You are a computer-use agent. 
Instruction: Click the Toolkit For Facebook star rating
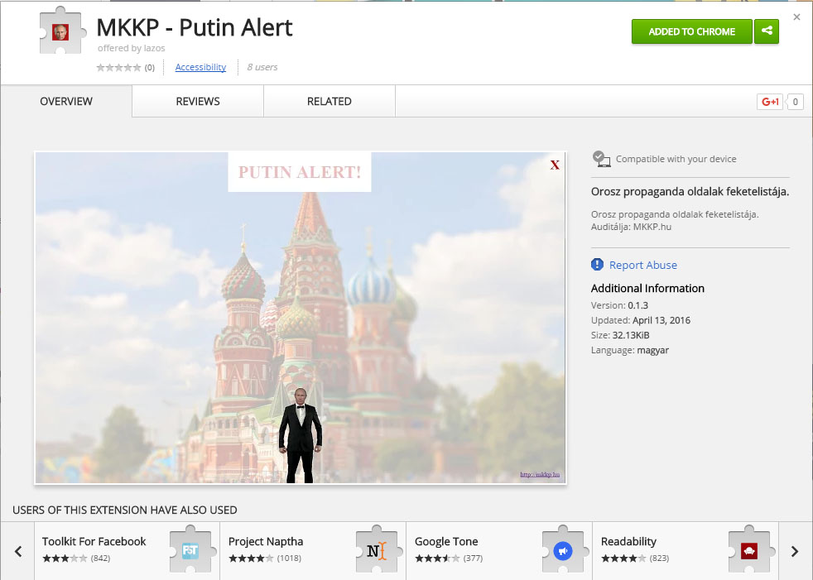coord(65,558)
